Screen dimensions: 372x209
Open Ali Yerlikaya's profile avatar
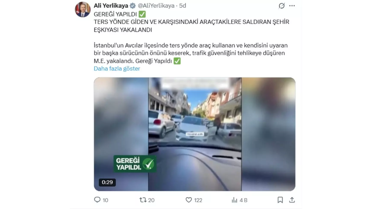pyautogui.click(x=83, y=10)
